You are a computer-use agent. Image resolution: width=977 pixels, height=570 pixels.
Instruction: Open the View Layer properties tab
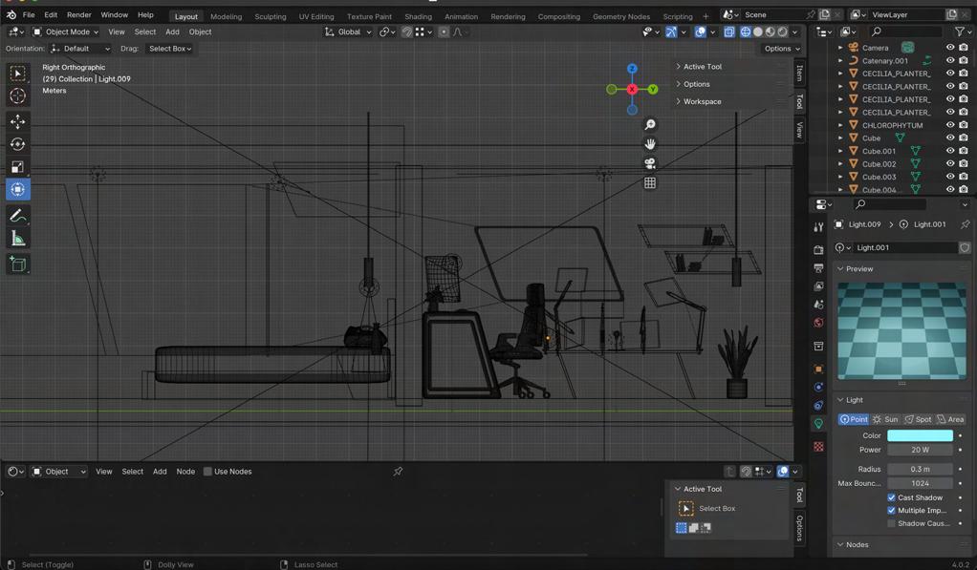coord(818,286)
